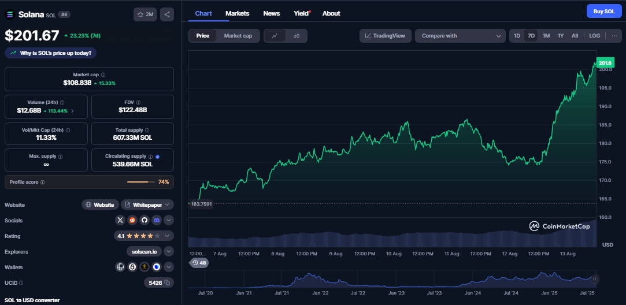Show Circulating supply info icon
The image size is (626, 305).
pyautogui.click(x=150, y=157)
